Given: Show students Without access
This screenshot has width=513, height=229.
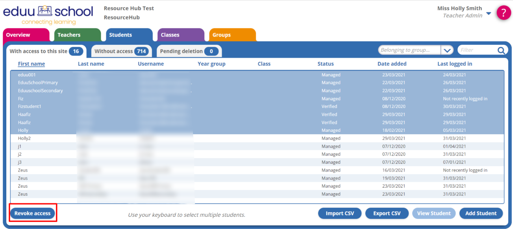Looking at the screenshot, I should [120, 51].
